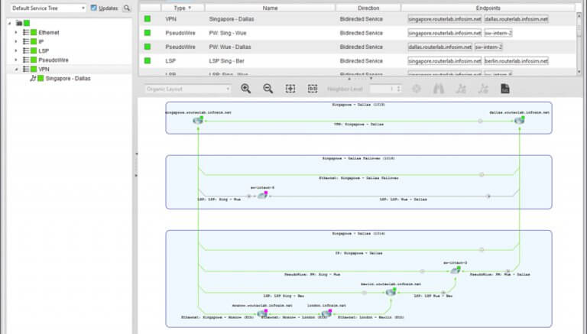Collapse the VPN tree node
The image size is (587, 334).
pyautogui.click(x=15, y=68)
